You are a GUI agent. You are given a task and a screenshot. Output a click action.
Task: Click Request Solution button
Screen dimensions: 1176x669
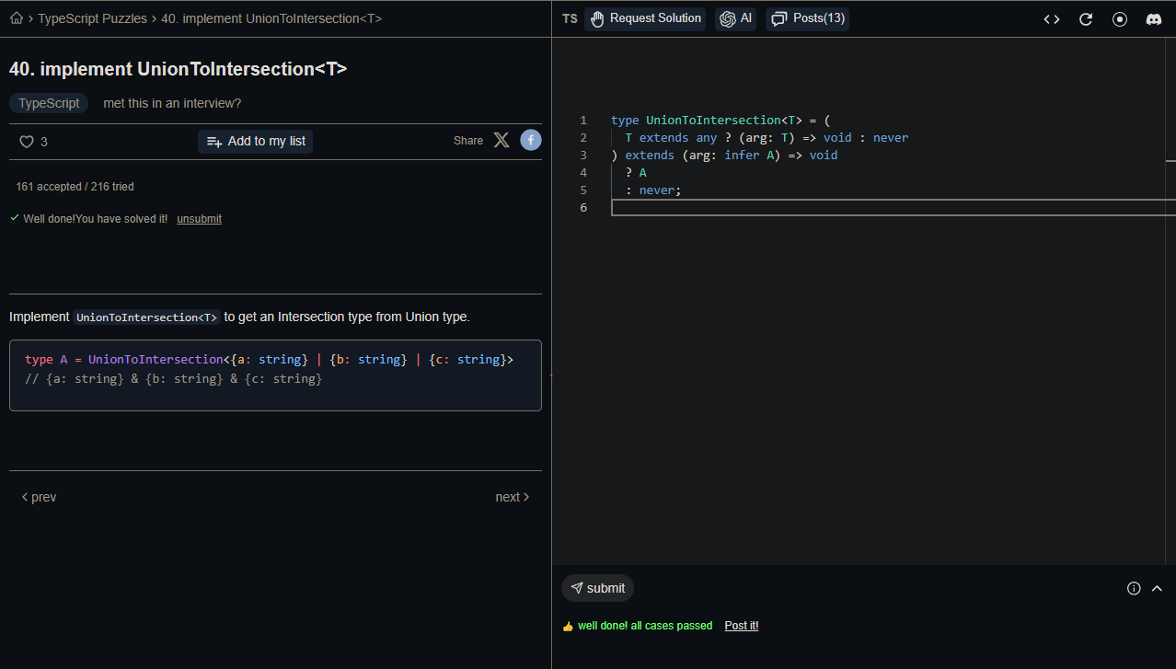point(645,18)
